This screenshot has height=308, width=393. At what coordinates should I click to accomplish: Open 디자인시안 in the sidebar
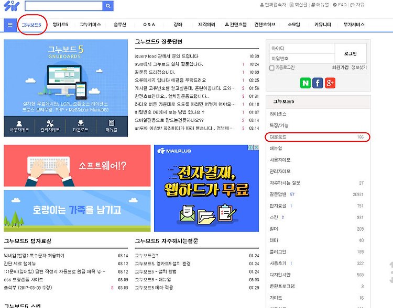[x=318, y=275]
